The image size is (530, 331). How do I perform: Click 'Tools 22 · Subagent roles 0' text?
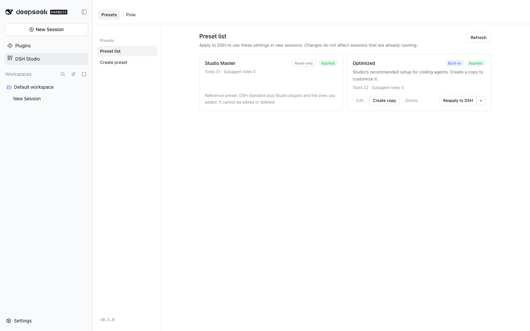coord(378,88)
